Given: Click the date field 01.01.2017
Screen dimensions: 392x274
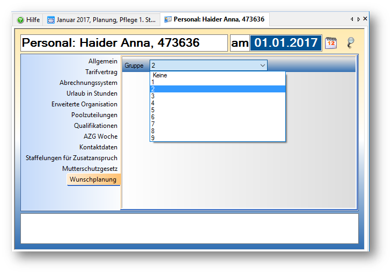Looking at the screenshot, I should click(285, 43).
